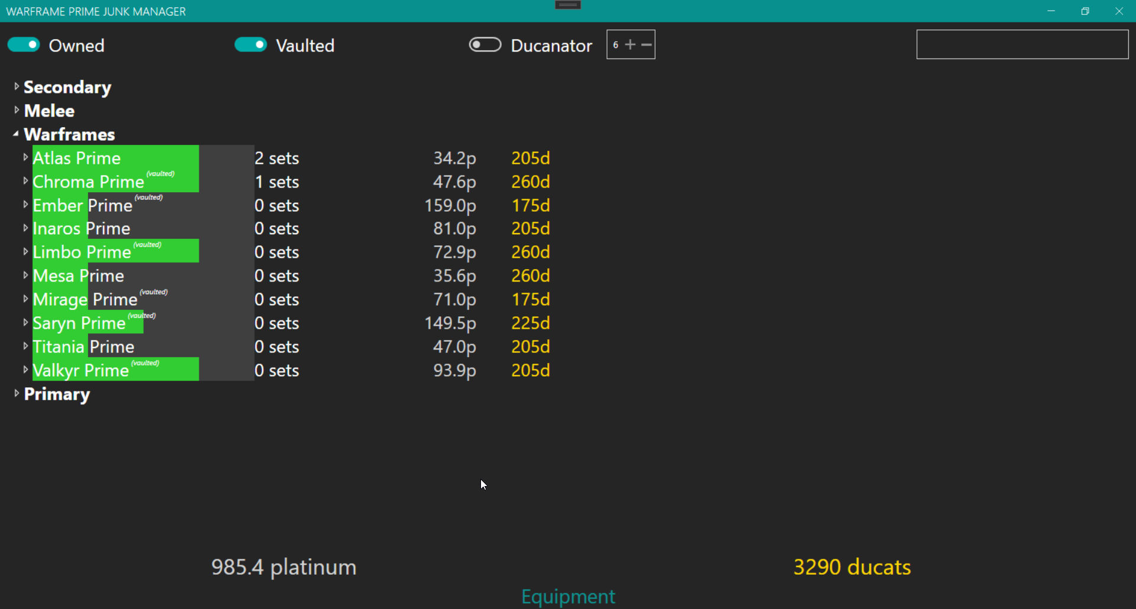Select the Mesa Prime row
This screenshot has width=1136, height=609.
coord(291,276)
